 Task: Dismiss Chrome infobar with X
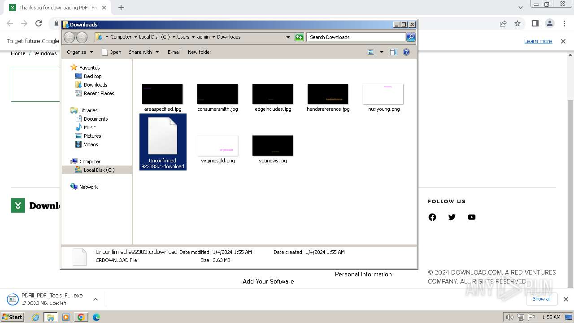click(563, 41)
